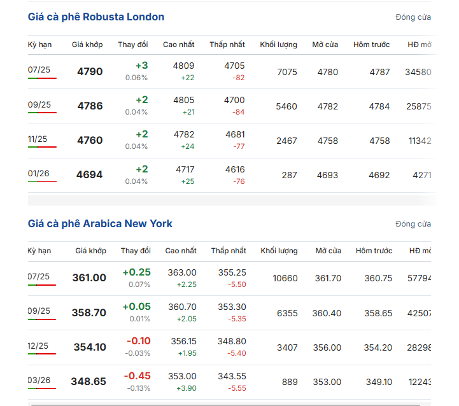The image size is (459, 406).
Task: Click Arabica table's 'Giá khớp' column header
Action: tap(91, 251)
